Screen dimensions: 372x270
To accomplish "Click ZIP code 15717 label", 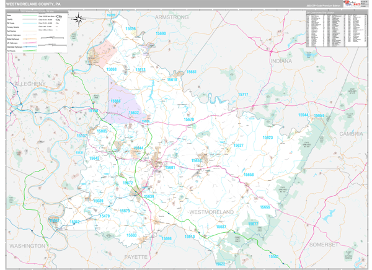I will 242,95.
